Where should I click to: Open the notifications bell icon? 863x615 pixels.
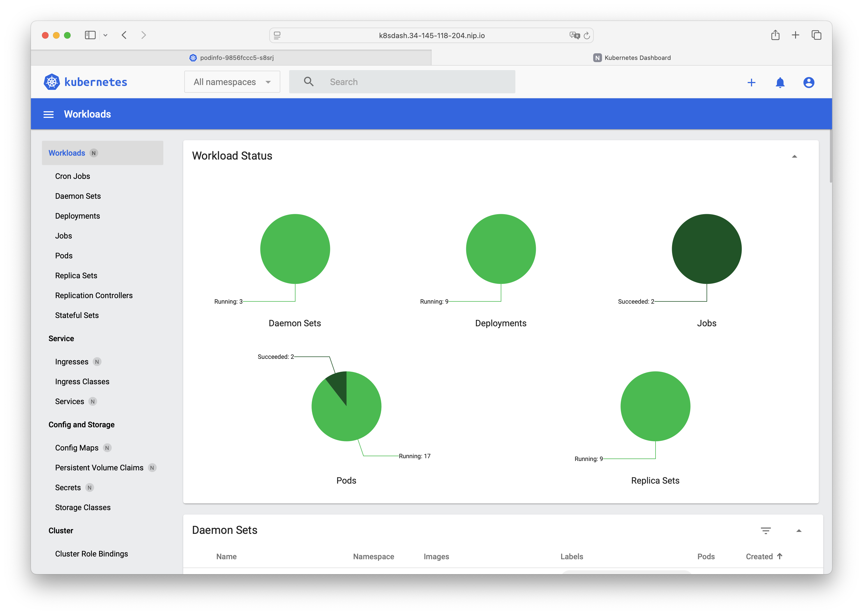[780, 82]
